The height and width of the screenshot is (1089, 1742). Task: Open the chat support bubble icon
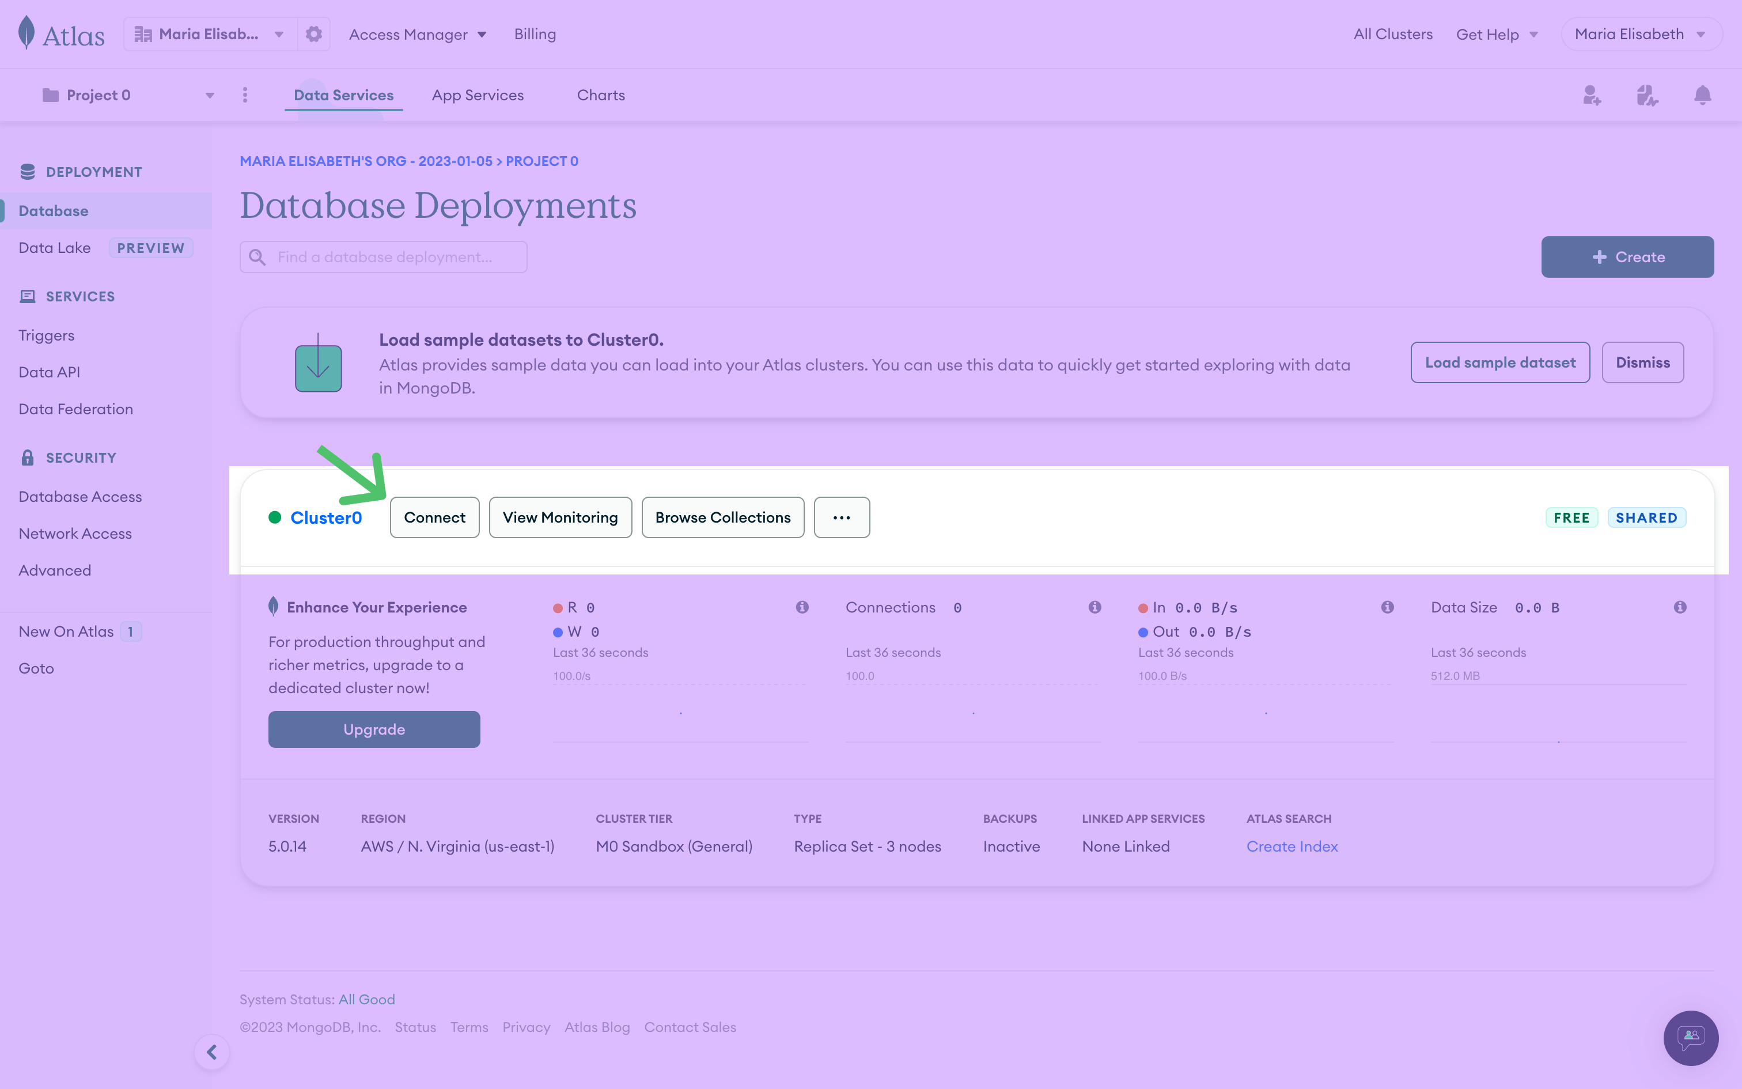coord(1691,1038)
